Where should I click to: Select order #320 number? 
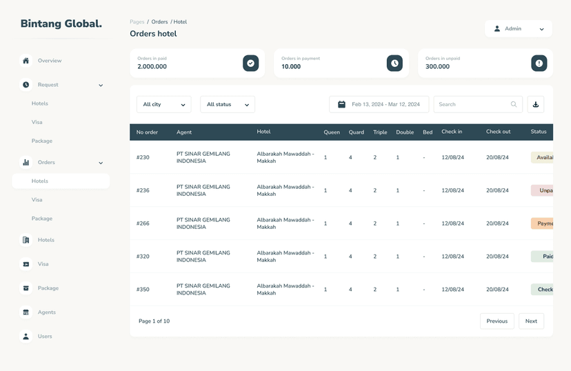tap(143, 257)
